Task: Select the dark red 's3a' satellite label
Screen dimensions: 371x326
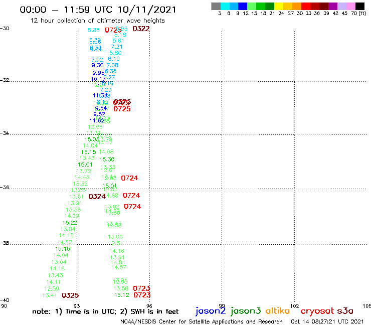Action: tap(345, 311)
